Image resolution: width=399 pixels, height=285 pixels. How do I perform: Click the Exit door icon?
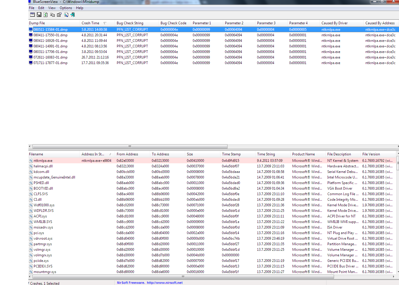click(73, 15)
